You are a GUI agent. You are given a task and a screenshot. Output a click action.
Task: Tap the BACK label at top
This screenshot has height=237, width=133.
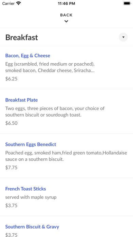(x=66, y=15)
